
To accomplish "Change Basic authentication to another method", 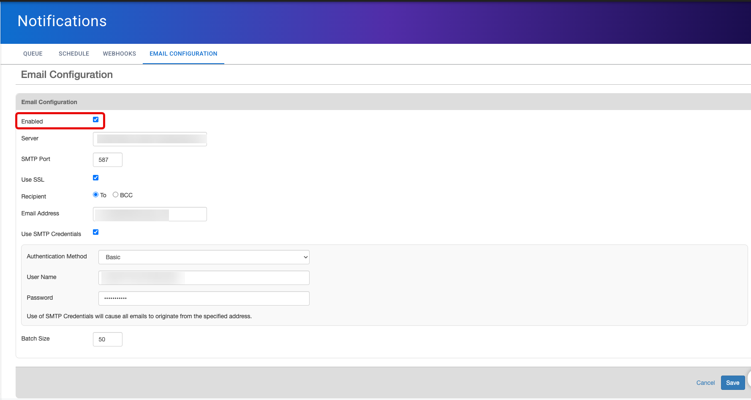I will click(x=204, y=257).
